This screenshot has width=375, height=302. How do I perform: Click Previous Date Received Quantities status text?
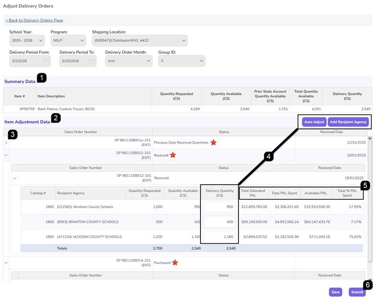tap(181, 143)
